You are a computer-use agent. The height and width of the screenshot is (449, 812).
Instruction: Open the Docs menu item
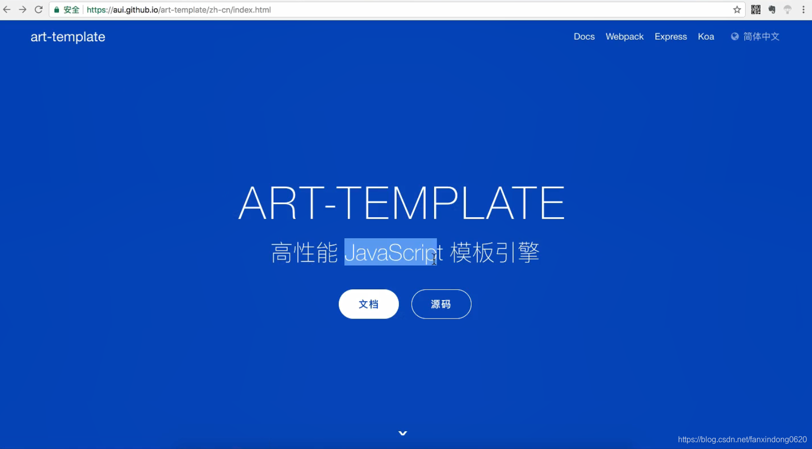point(584,36)
